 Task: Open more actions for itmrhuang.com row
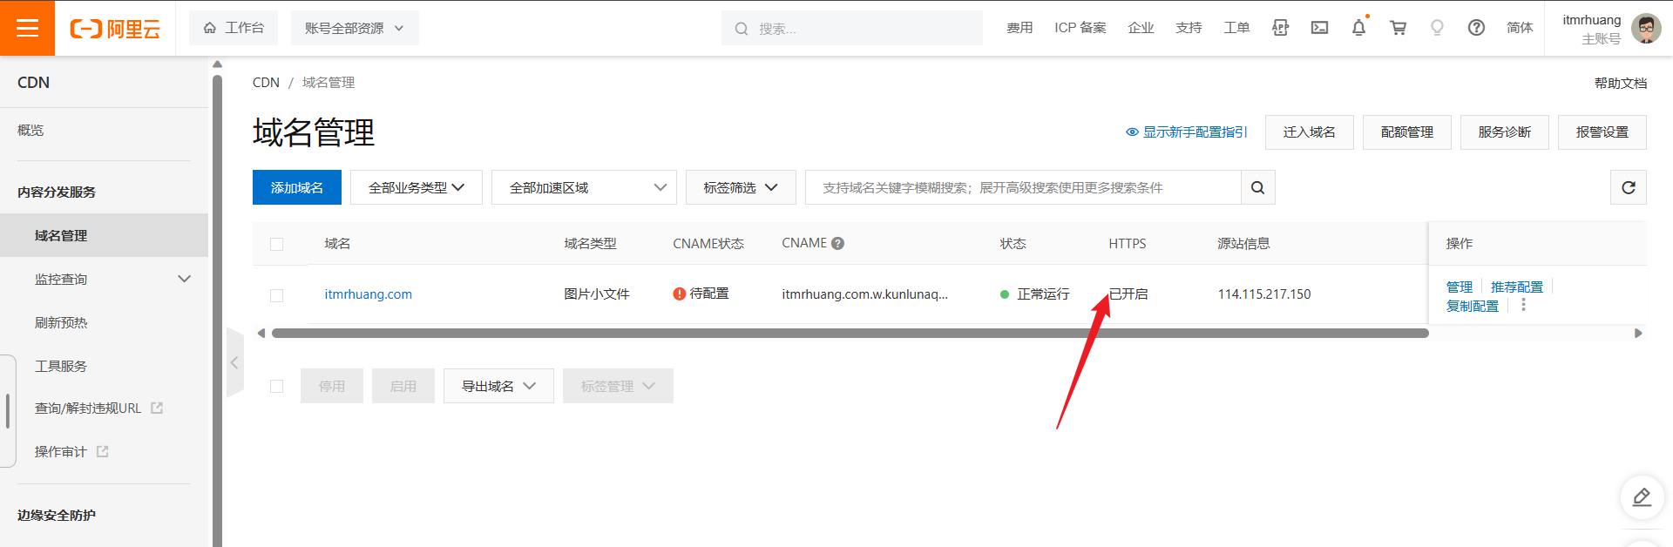[x=1523, y=305]
